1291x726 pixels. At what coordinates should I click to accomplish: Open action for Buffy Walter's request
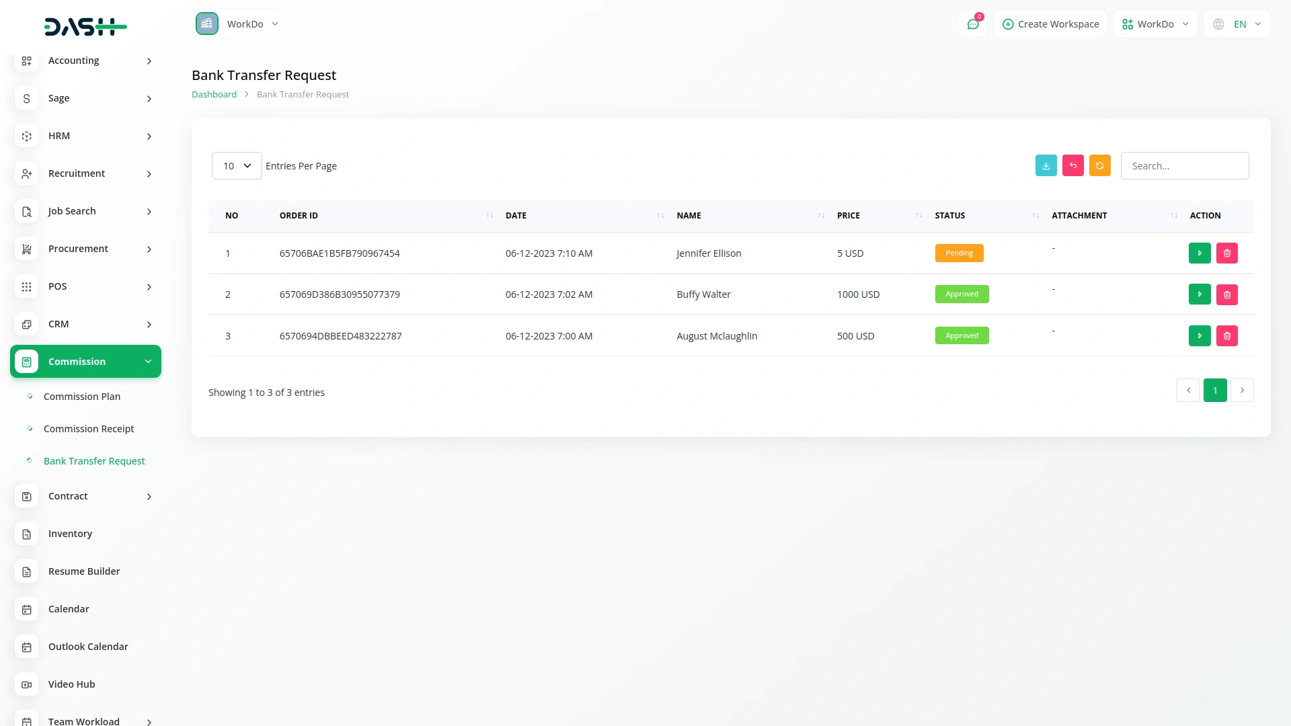pos(1199,294)
